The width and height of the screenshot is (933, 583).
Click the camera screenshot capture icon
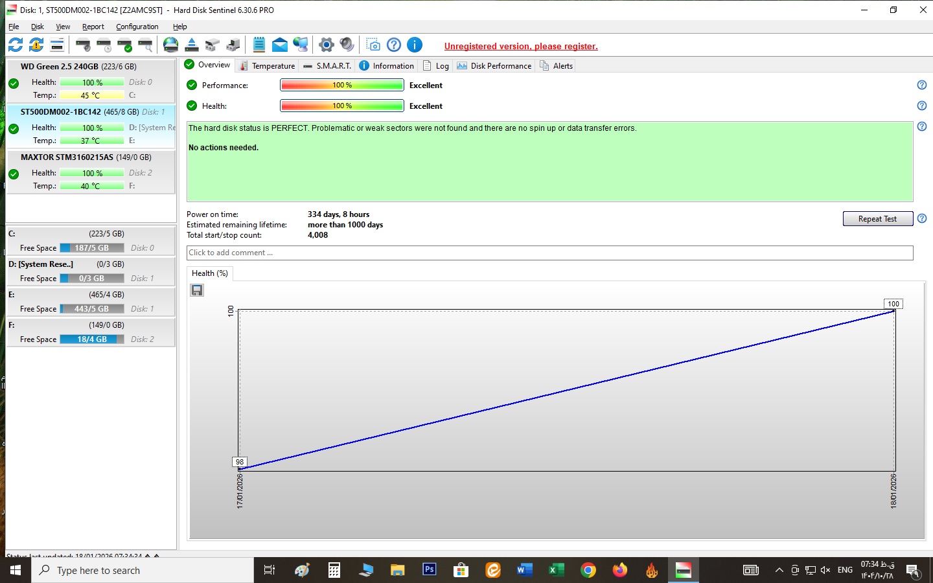coord(373,45)
